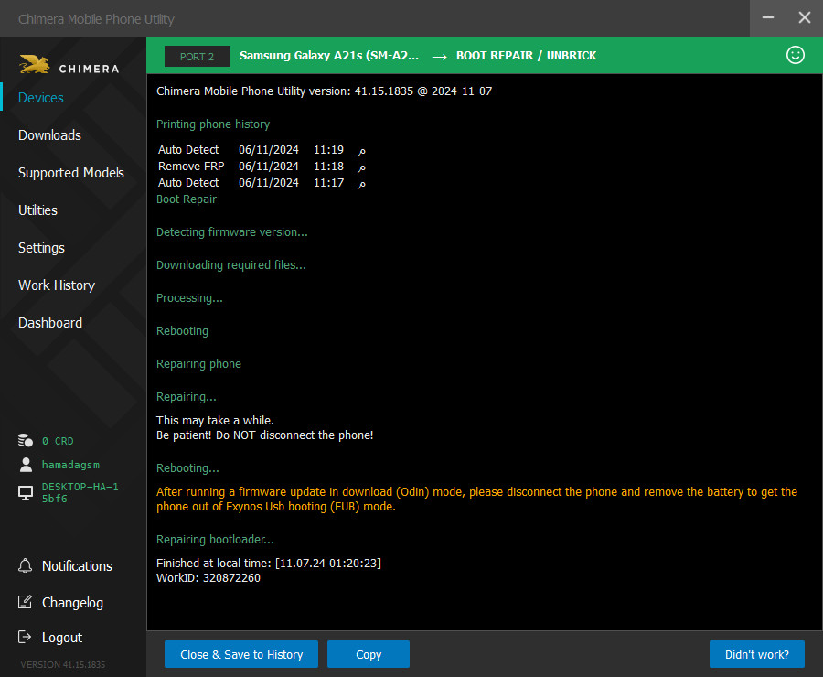823x677 pixels.
Task: Click the smiley face feedback icon
Action: [x=795, y=55]
